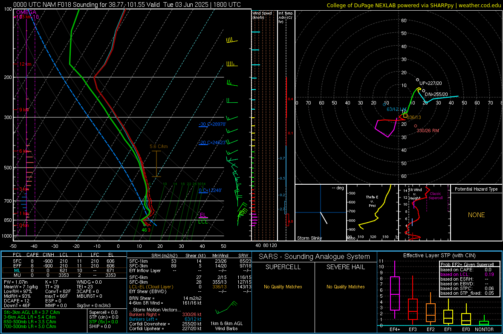The height and width of the screenshot is (334, 503).
Task: Click the Bunkers Right = 330/26 kt line
Action: click(x=165, y=314)
